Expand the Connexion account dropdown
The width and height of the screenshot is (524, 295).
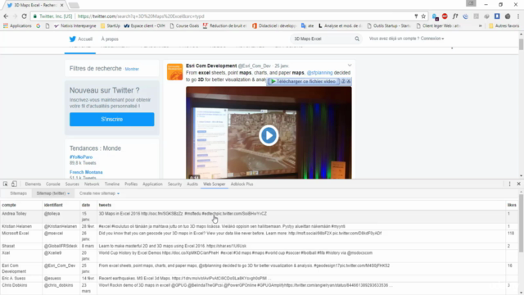pos(432,39)
